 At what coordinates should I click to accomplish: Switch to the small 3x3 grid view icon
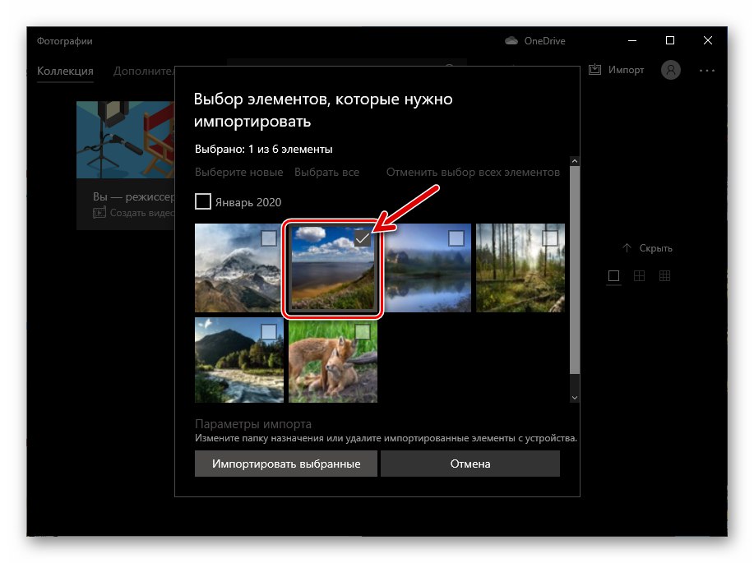click(664, 276)
